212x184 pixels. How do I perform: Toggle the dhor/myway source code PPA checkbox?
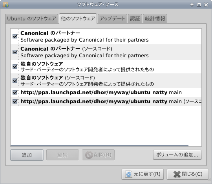(15, 101)
